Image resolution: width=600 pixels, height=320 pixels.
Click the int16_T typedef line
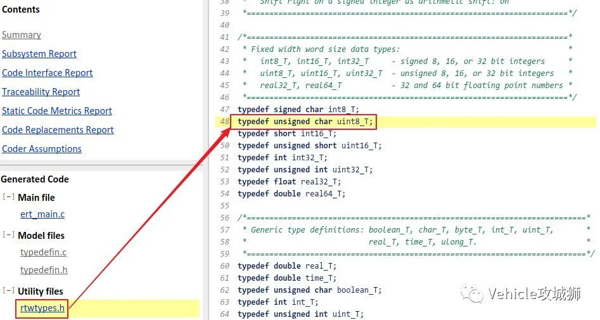(x=287, y=134)
